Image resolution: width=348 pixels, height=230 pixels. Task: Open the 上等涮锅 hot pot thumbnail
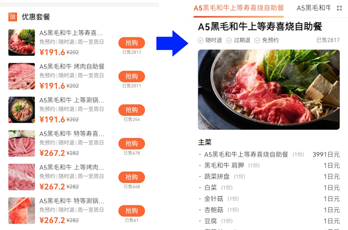pyautogui.click(x=21, y=110)
